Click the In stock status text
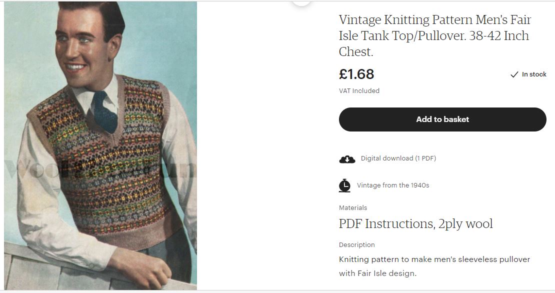555x293 pixels. pos(534,74)
